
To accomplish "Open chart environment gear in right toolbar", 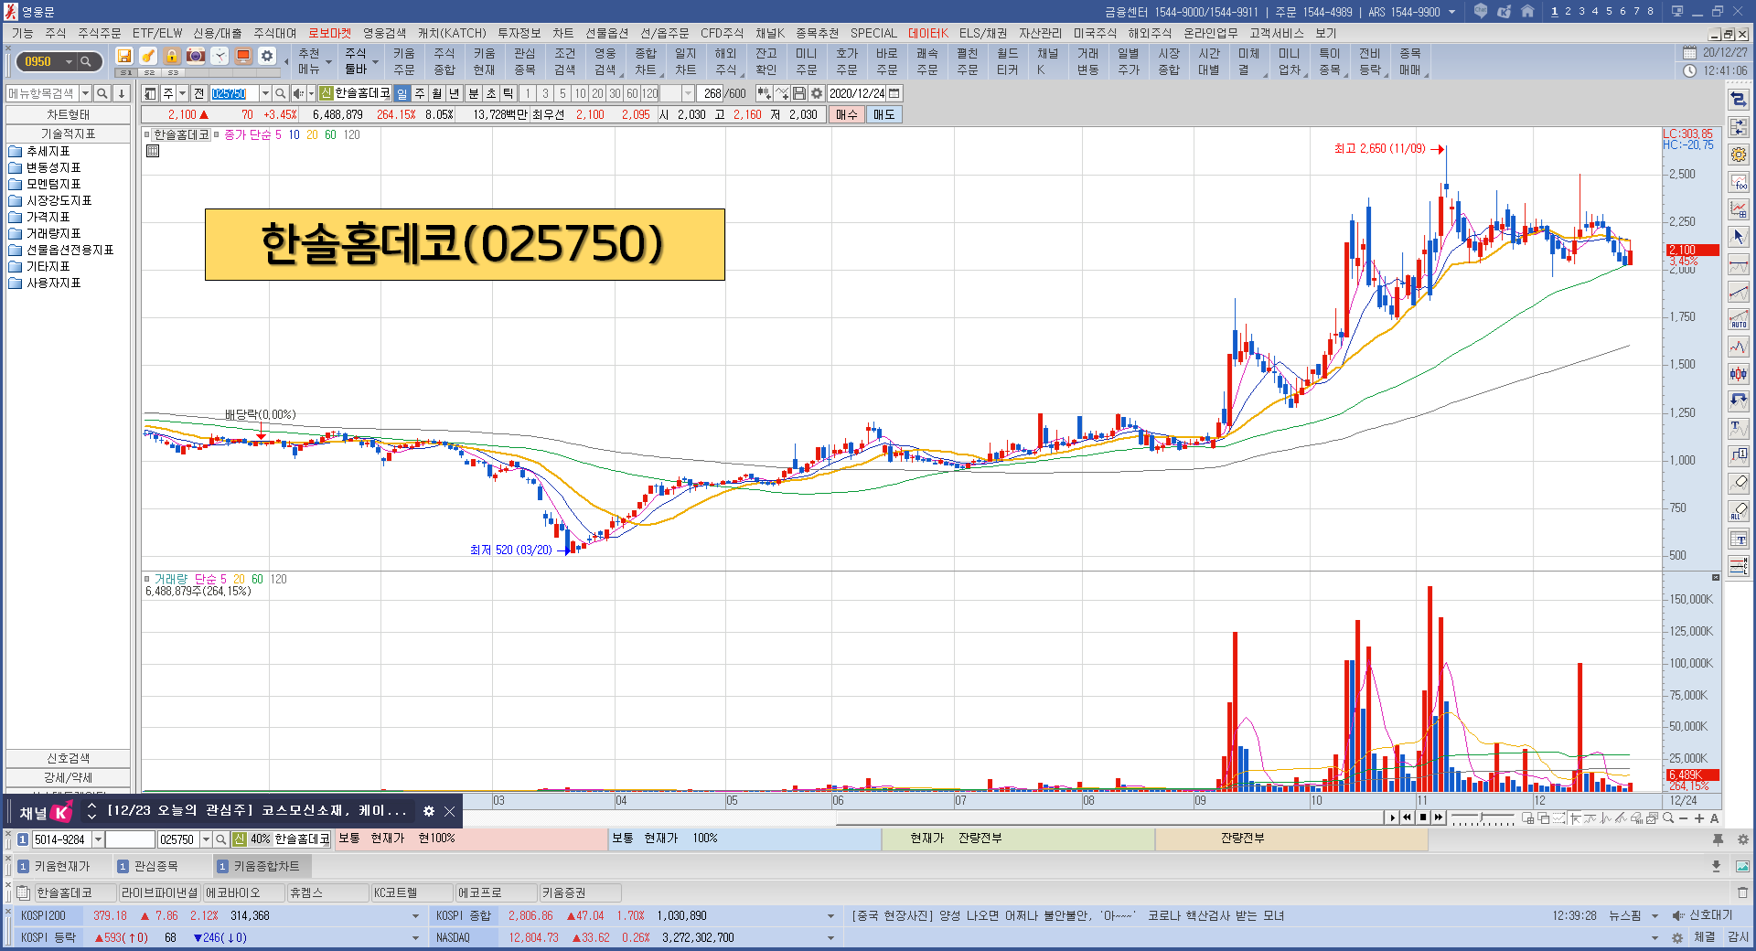I will coord(1739,155).
